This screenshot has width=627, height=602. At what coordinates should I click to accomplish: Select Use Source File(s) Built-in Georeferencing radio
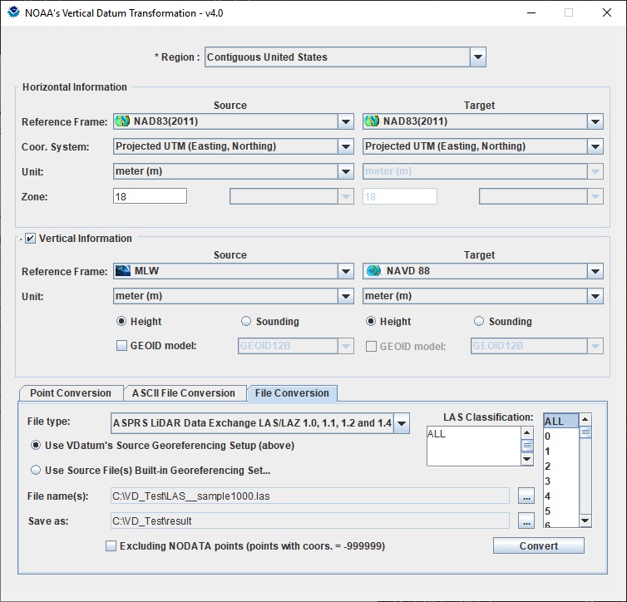coord(36,470)
